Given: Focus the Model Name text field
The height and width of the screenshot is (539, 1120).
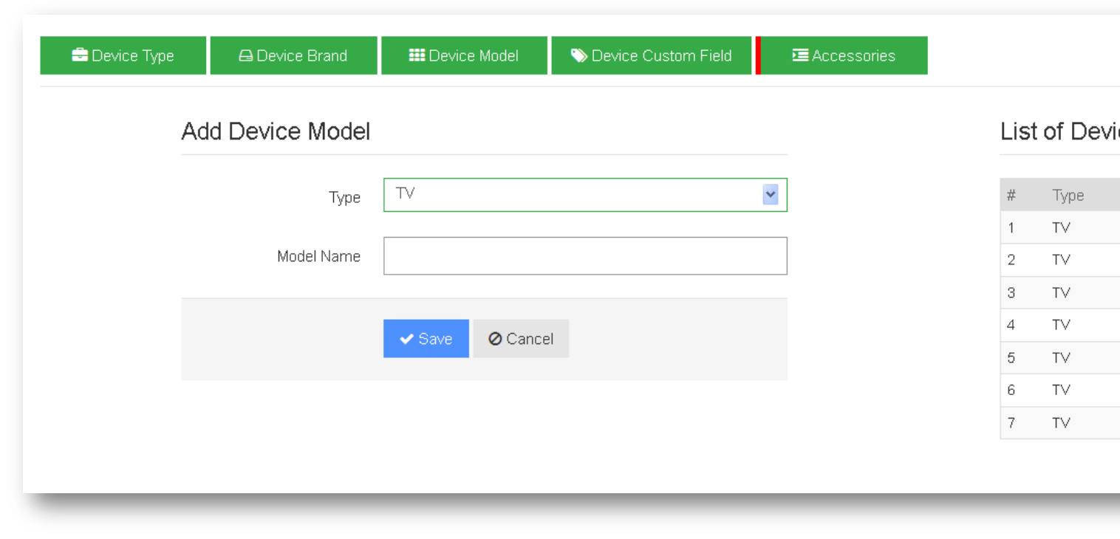Looking at the screenshot, I should [585, 256].
